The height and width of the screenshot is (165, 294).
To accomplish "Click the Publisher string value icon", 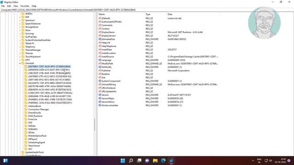I will [x=100, y=71].
